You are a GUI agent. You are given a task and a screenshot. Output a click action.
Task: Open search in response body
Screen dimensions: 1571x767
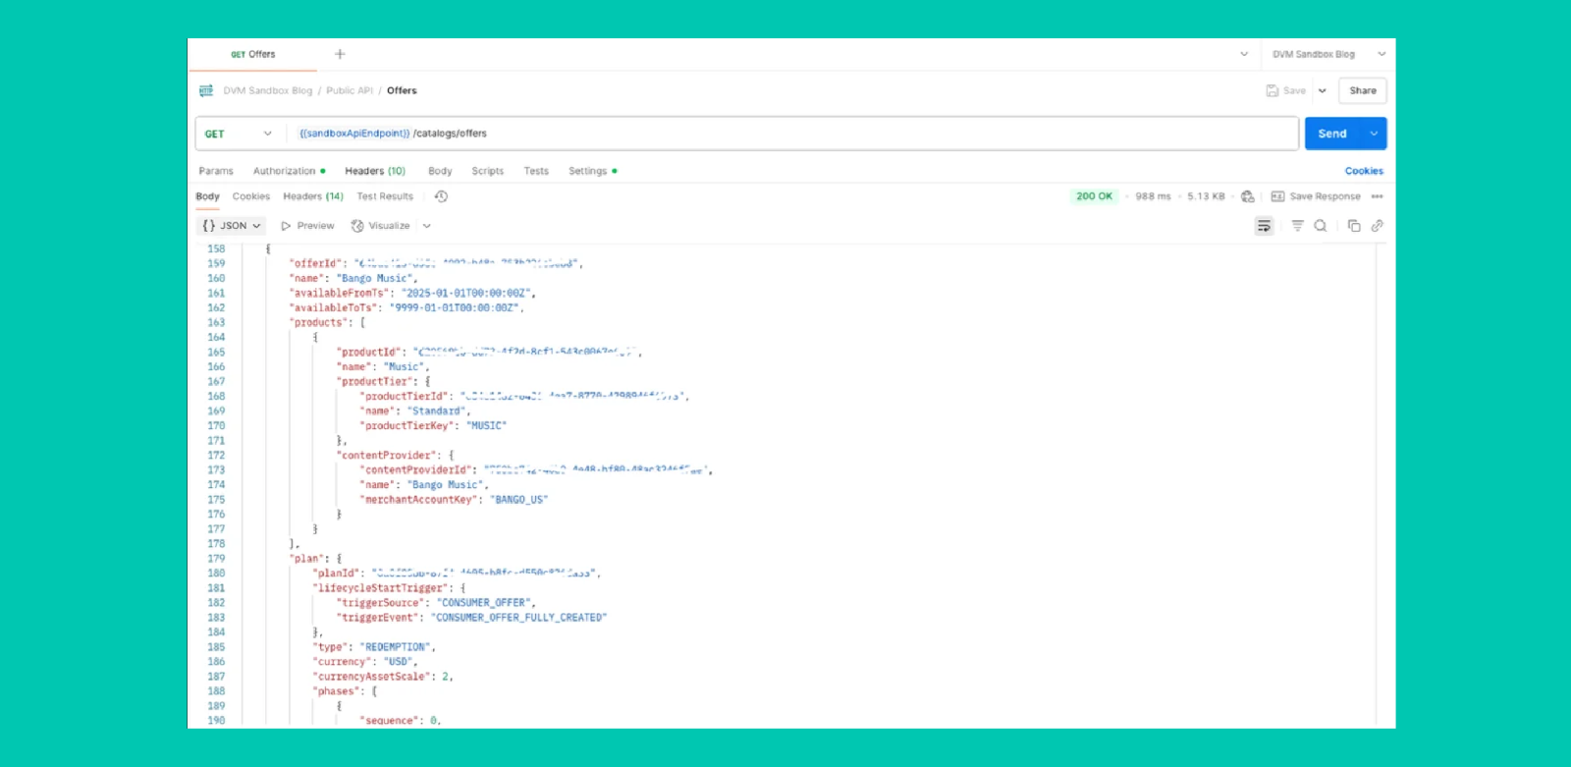coord(1321,226)
